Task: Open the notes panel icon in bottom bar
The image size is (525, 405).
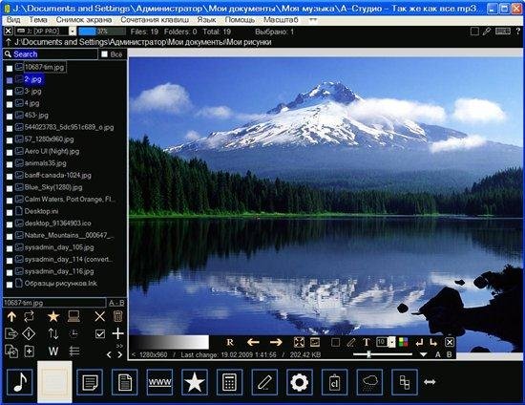Action: (90, 382)
